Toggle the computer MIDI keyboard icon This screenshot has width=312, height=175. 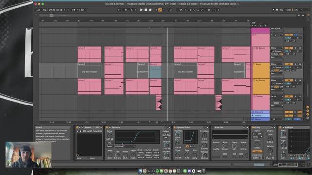point(277,10)
